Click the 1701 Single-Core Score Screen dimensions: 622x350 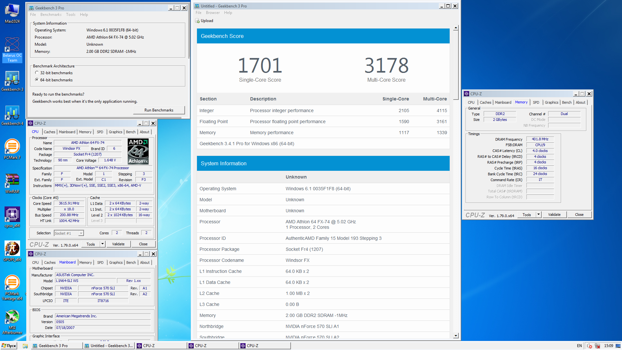260,65
